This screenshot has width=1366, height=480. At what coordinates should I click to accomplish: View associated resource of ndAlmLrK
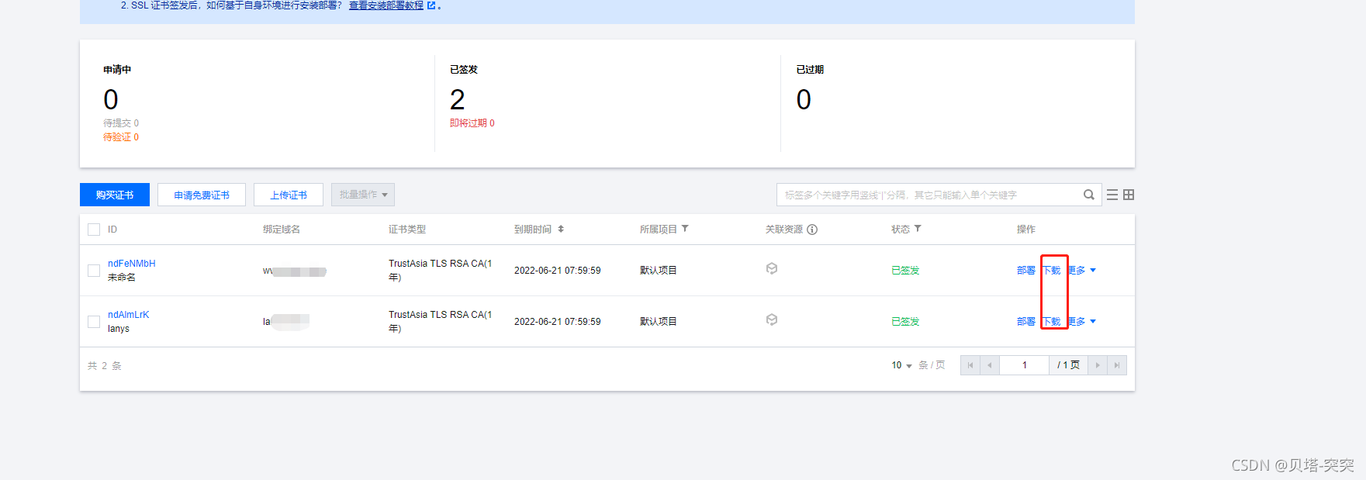pyautogui.click(x=772, y=319)
